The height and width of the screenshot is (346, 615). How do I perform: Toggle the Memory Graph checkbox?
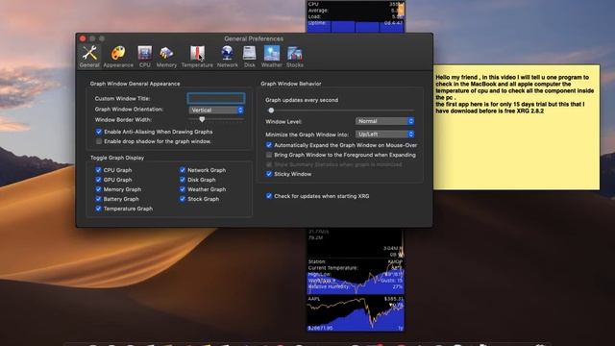click(x=98, y=189)
